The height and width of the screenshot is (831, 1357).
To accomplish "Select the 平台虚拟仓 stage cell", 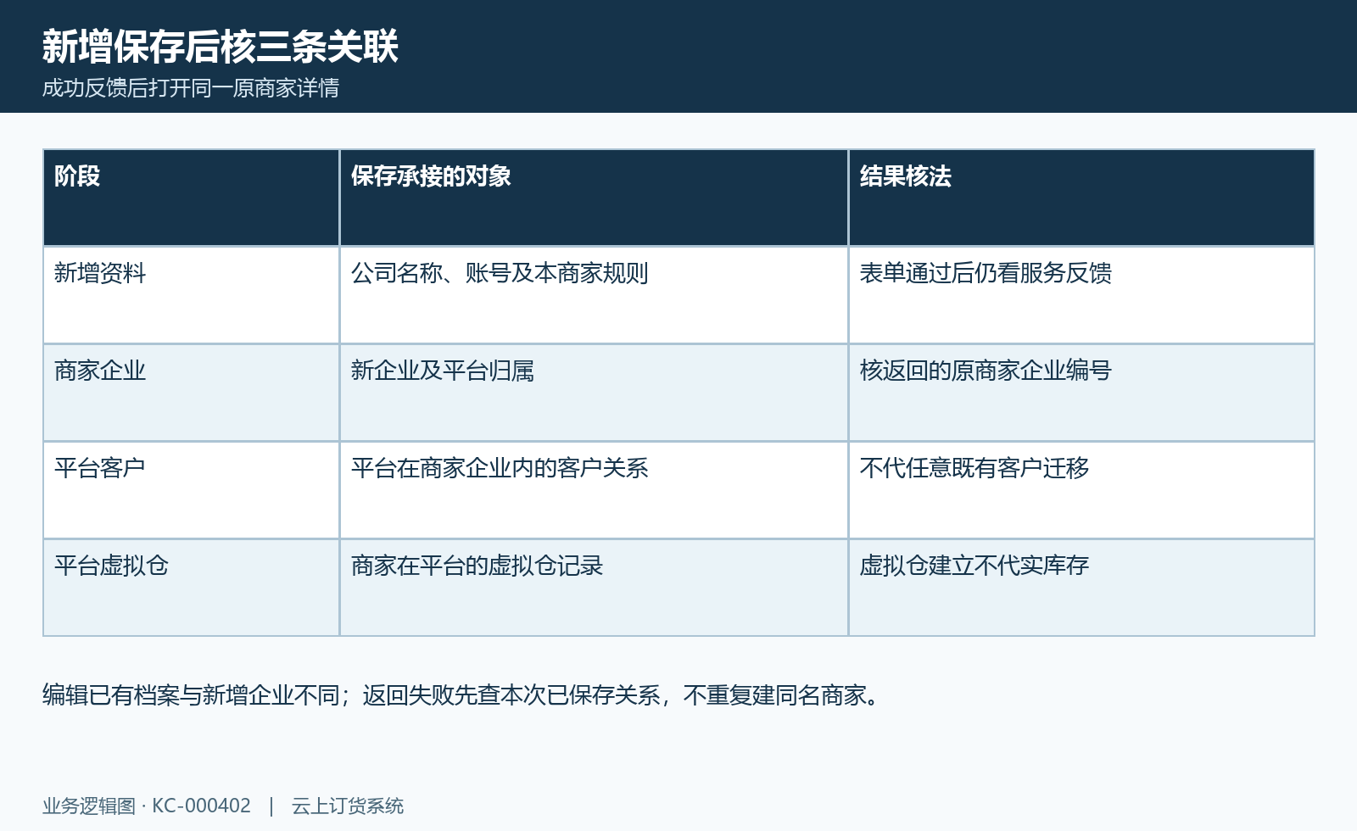I will pyautogui.click(x=192, y=588).
